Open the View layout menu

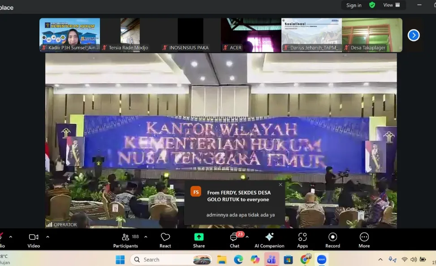coord(392,5)
